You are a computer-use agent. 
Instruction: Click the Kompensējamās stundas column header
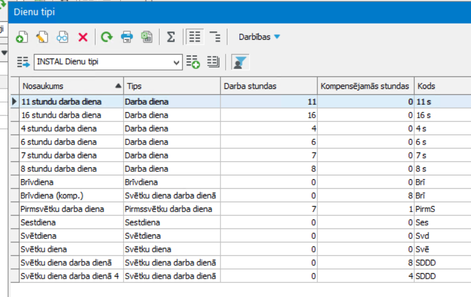pyautogui.click(x=366, y=86)
